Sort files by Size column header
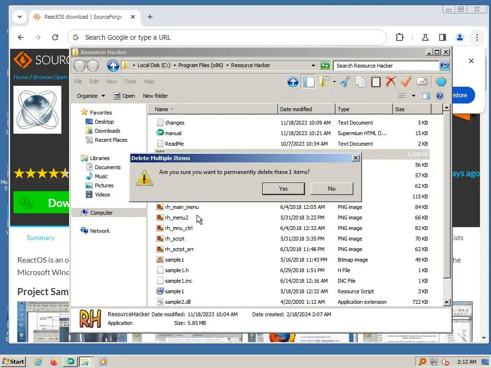The height and width of the screenshot is (368, 491). pyautogui.click(x=412, y=109)
